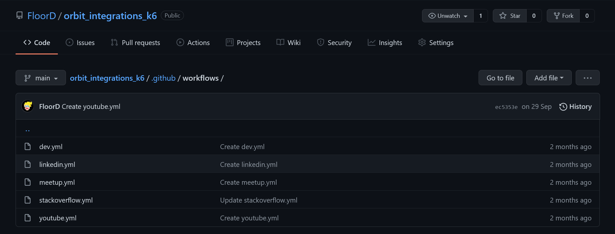Click the code brackets icon on Code tab
This screenshot has height=234, width=615.
coord(27,42)
